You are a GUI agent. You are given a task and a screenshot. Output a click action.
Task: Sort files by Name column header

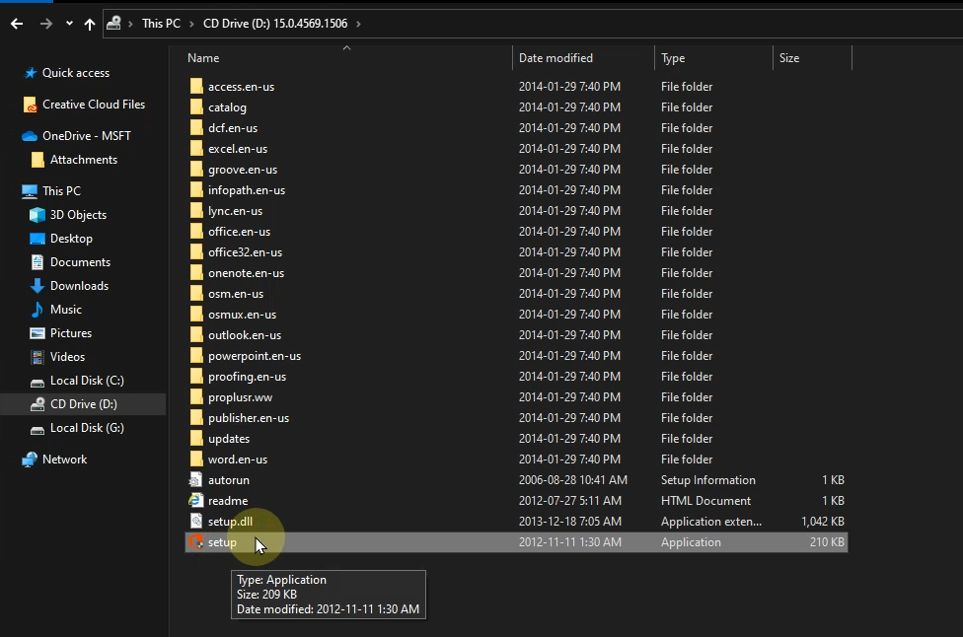click(203, 58)
